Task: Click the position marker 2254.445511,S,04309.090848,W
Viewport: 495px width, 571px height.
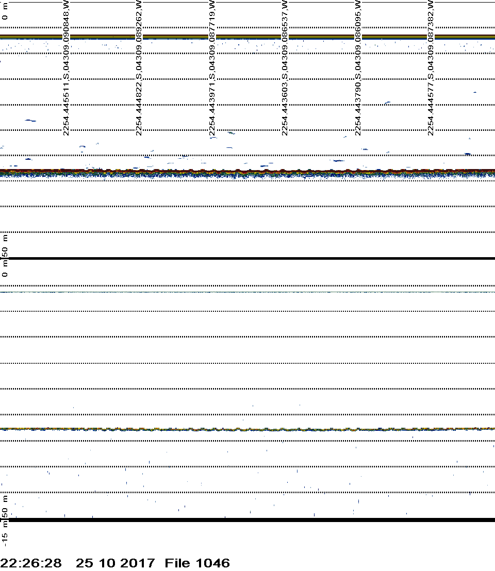Action: (x=67, y=68)
